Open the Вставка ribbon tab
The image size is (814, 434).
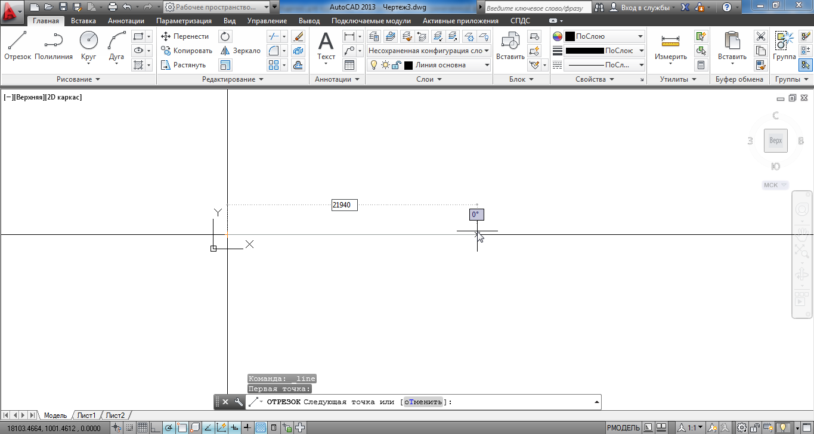pyautogui.click(x=83, y=21)
